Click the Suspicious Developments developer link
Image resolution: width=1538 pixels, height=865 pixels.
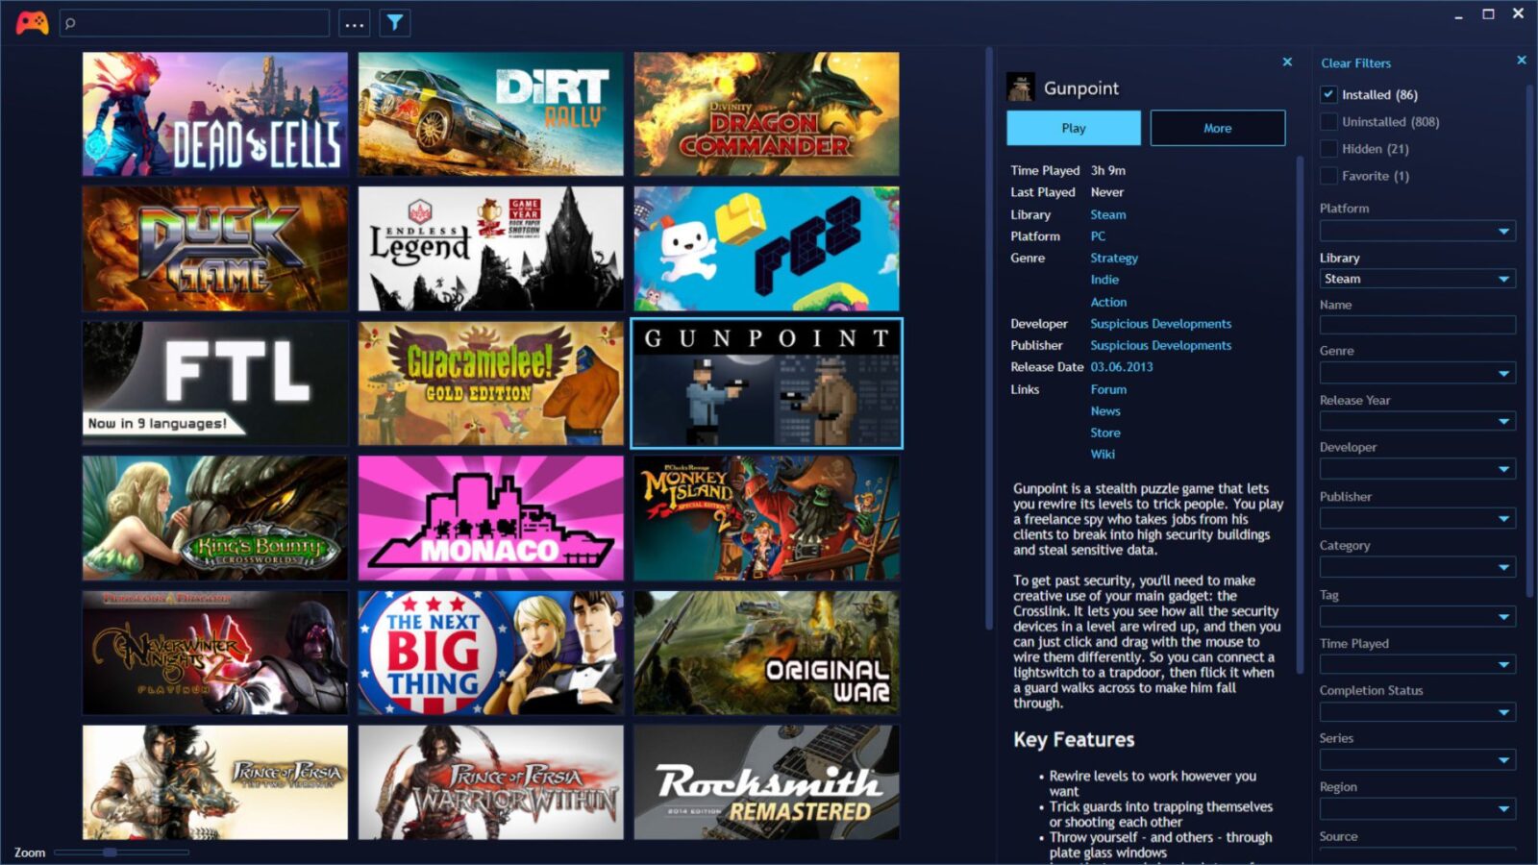click(1160, 323)
